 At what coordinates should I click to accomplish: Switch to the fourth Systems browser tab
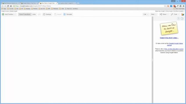(67, 3)
